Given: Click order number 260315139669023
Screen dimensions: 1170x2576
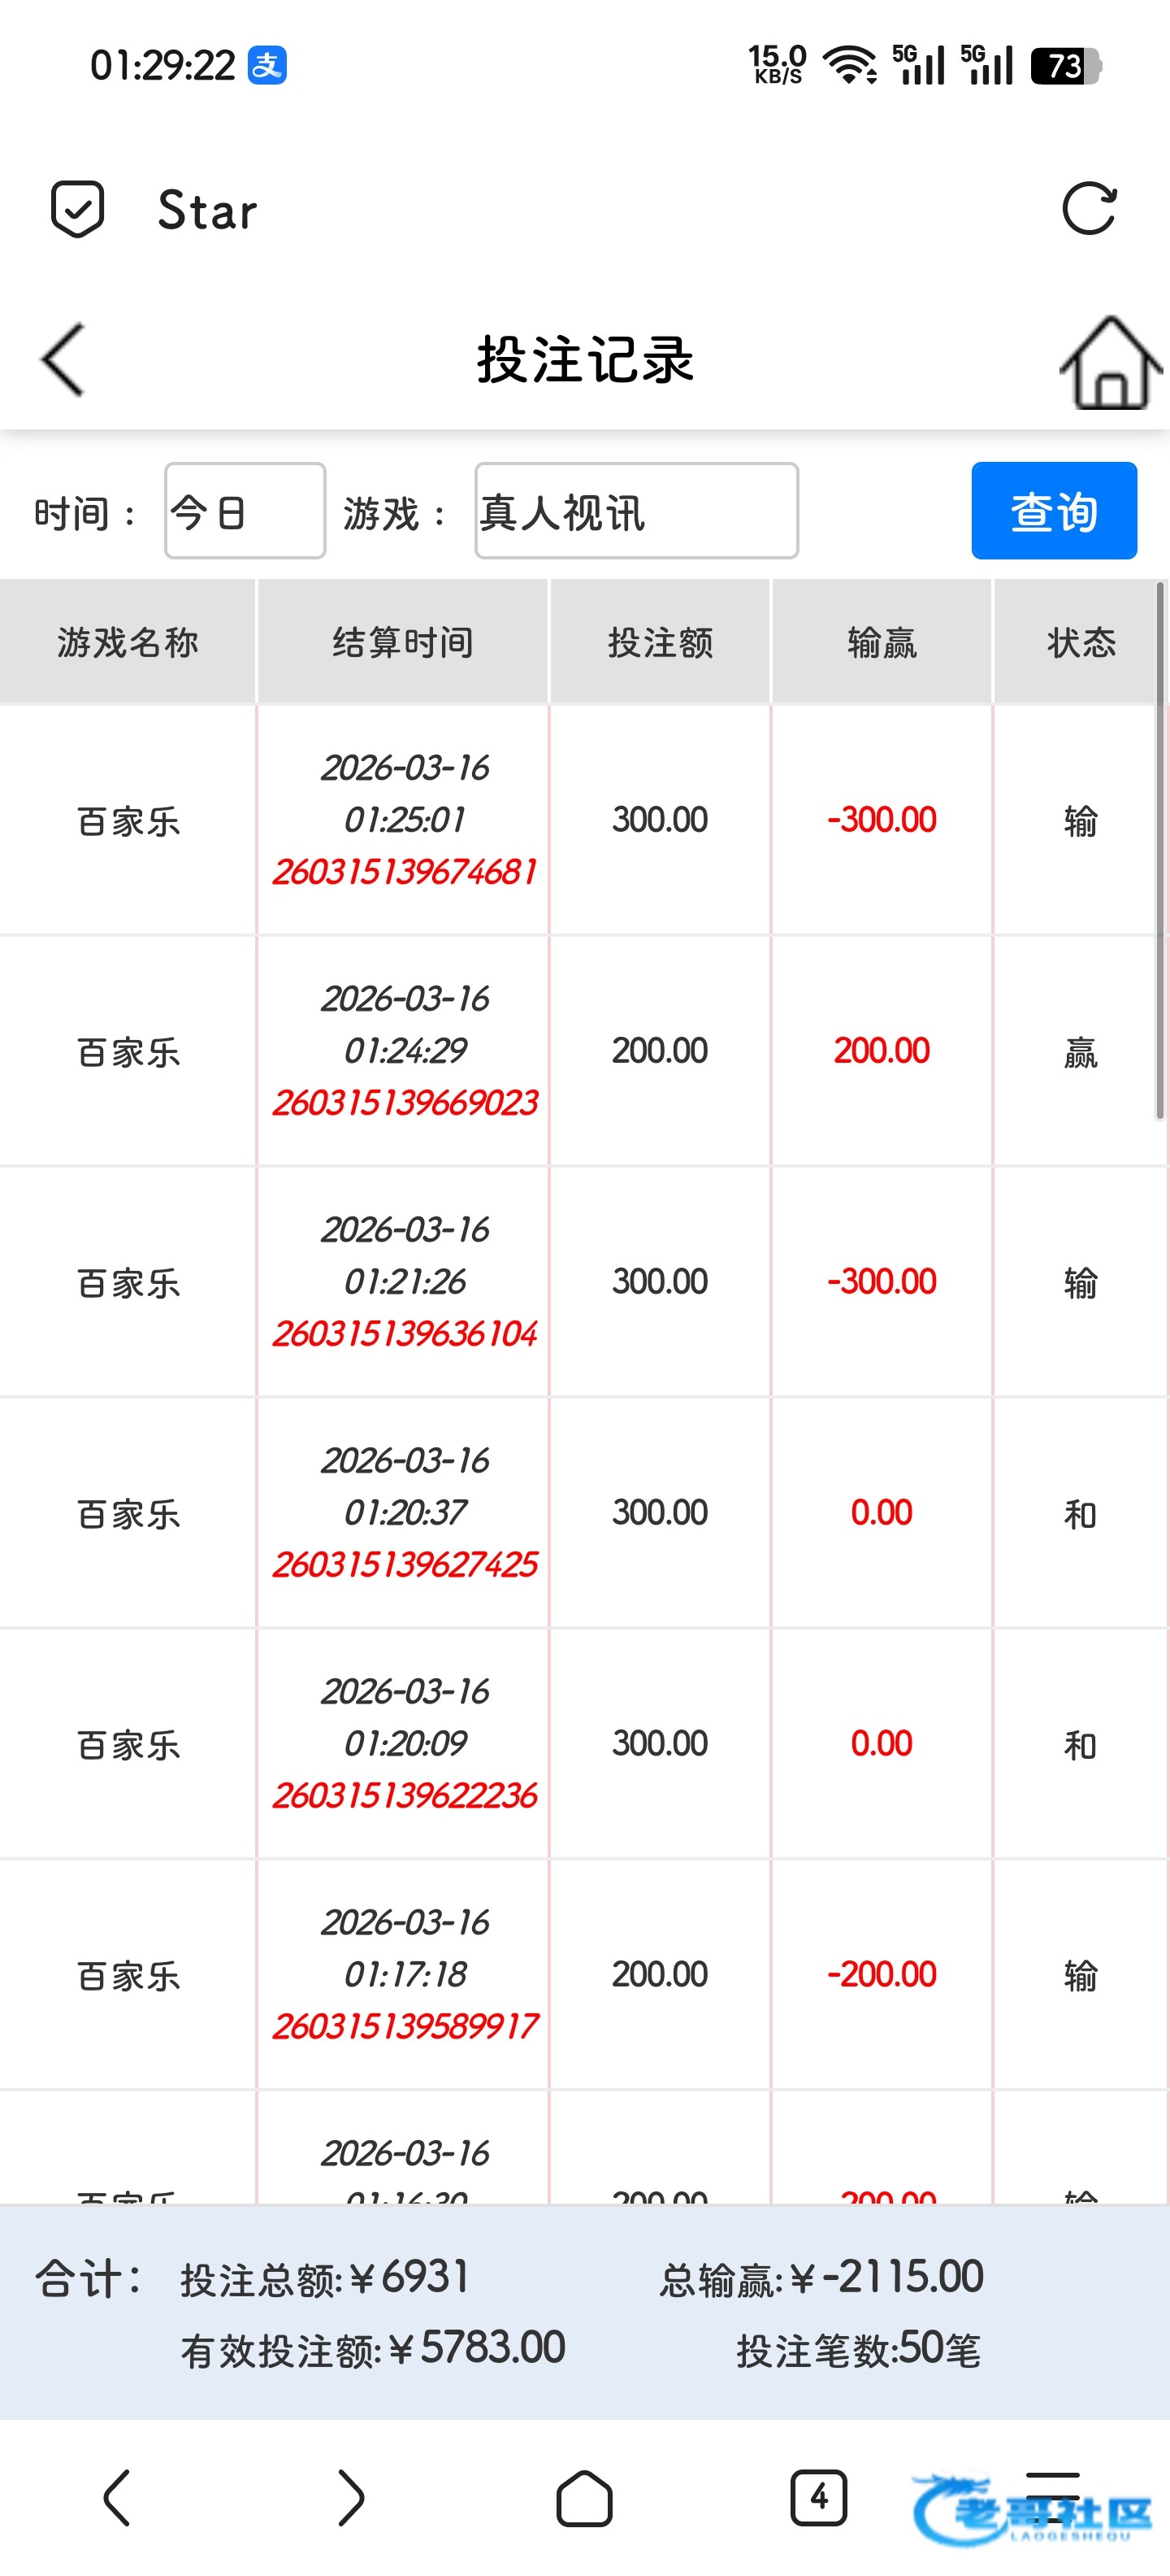Looking at the screenshot, I should click(405, 1103).
